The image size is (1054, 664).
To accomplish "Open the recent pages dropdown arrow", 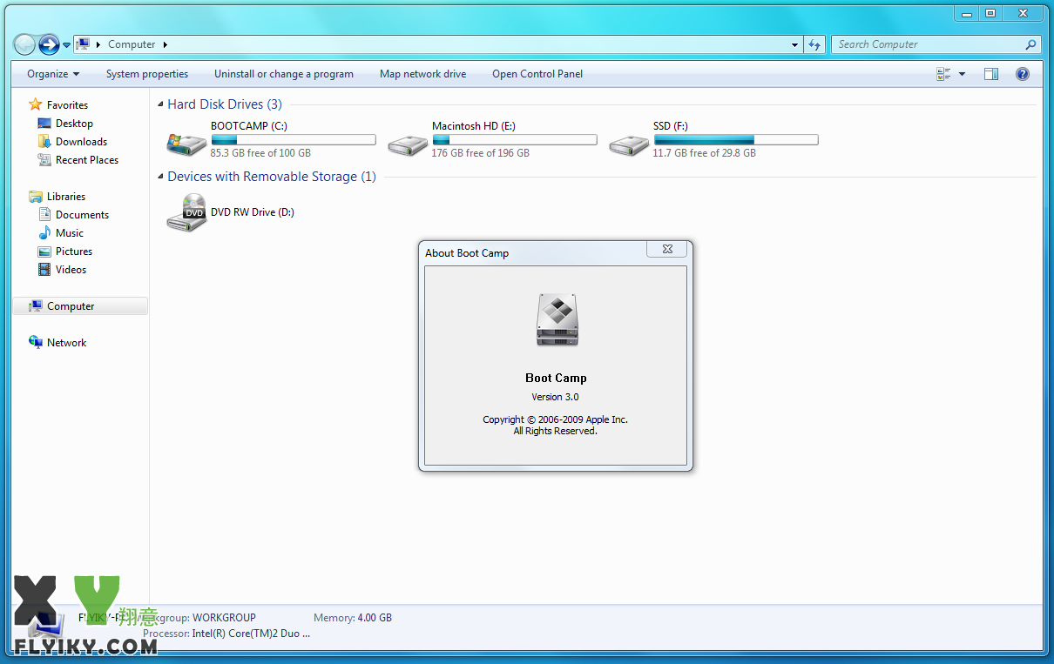I will point(66,45).
